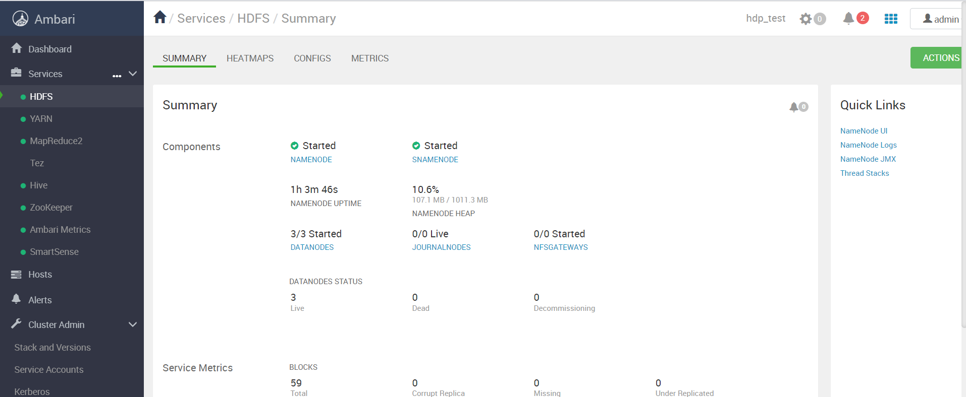Click the hdp_test cluster name

click(766, 19)
